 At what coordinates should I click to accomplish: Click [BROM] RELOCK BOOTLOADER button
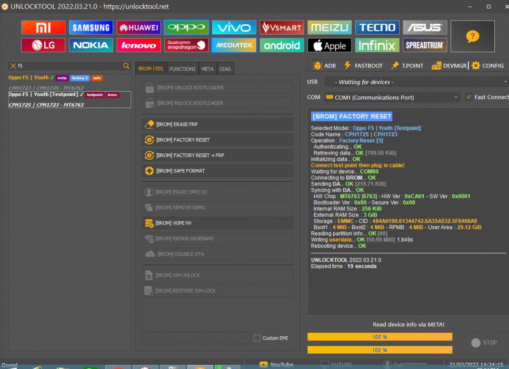217,103
